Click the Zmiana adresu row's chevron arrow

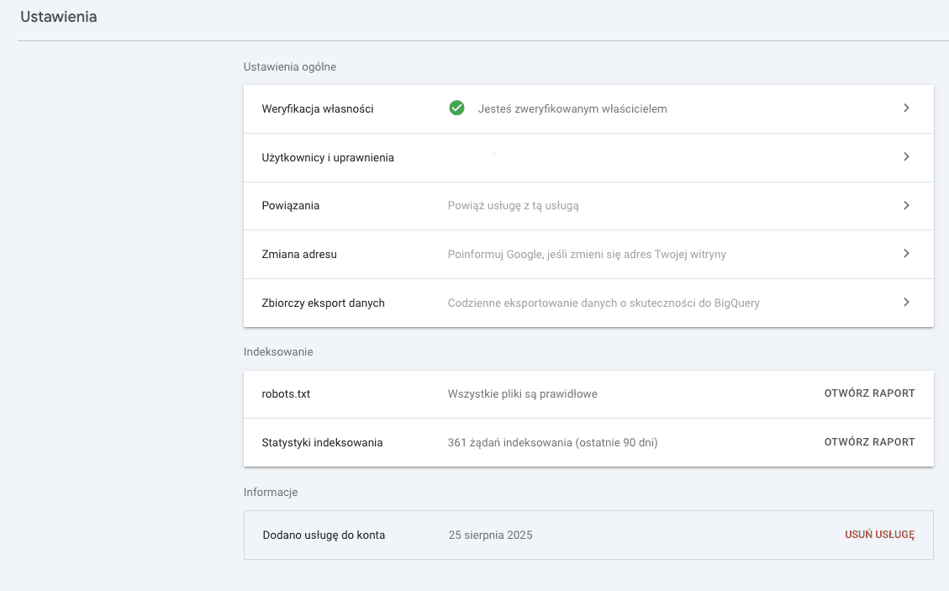point(906,253)
